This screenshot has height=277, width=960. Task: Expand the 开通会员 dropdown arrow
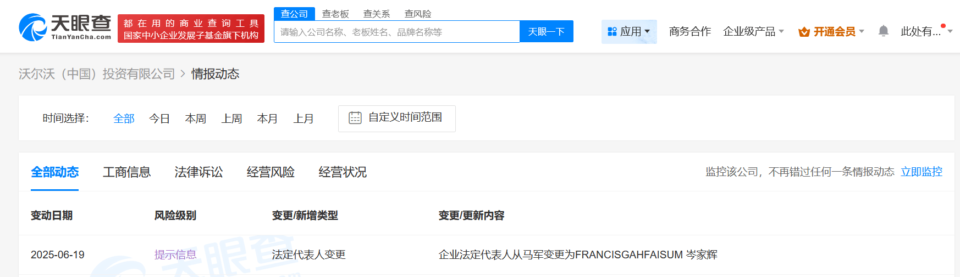862,31
